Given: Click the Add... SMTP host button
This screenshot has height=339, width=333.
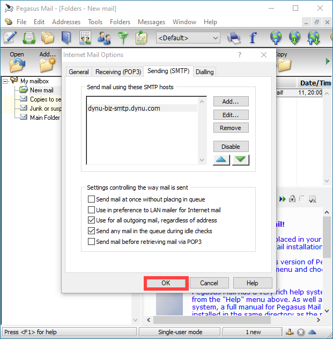Looking at the screenshot, I should click(x=231, y=102).
